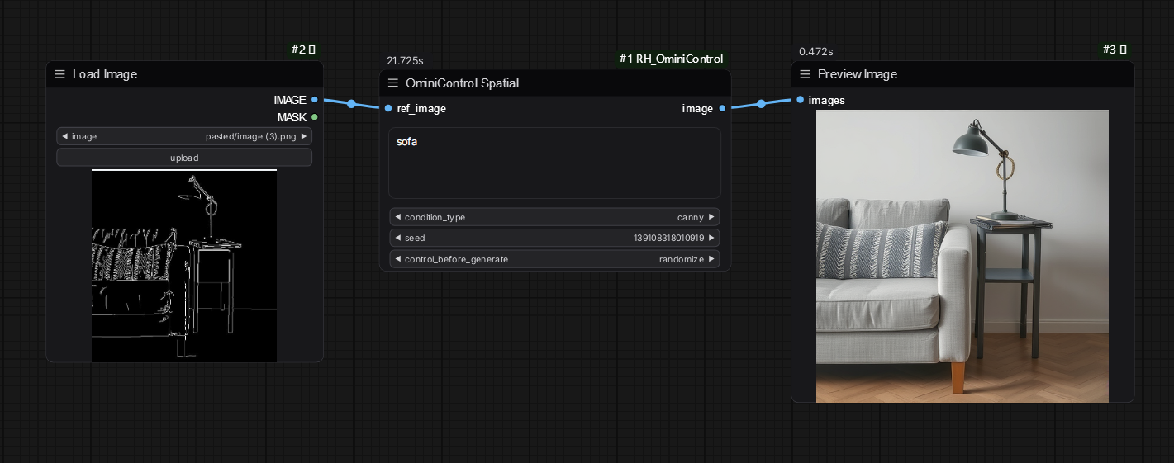The height and width of the screenshot is (463, 1174).
Task: Click the upload button
Action: click(x=184, y=158)
